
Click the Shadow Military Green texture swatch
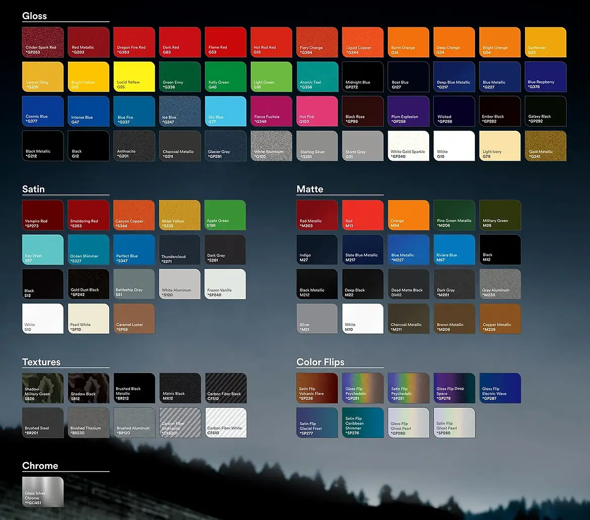(42, 388)
